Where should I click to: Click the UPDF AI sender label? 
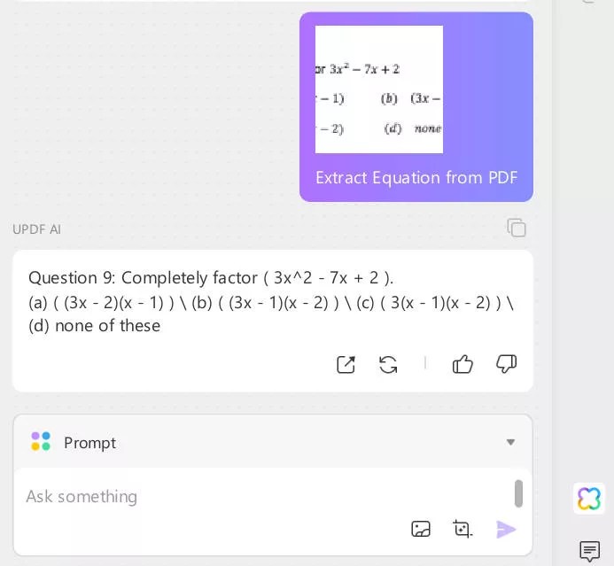coord(37,229)
